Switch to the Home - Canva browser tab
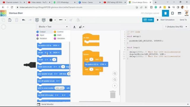The image size is (190, 107). [x=90, y=2]
